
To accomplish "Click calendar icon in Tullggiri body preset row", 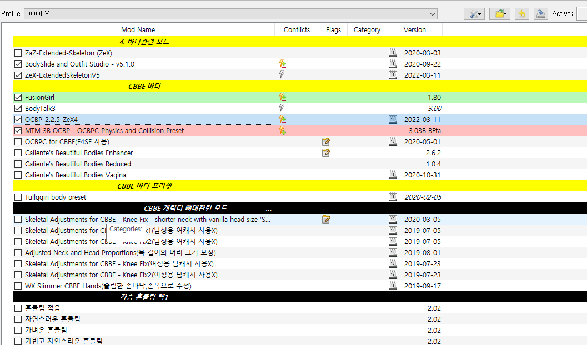I will click(x=393, y=196).
